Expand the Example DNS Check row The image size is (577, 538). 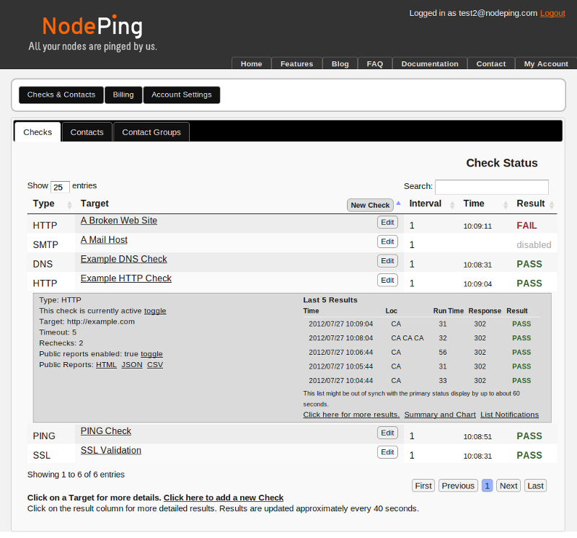point(123,259)
